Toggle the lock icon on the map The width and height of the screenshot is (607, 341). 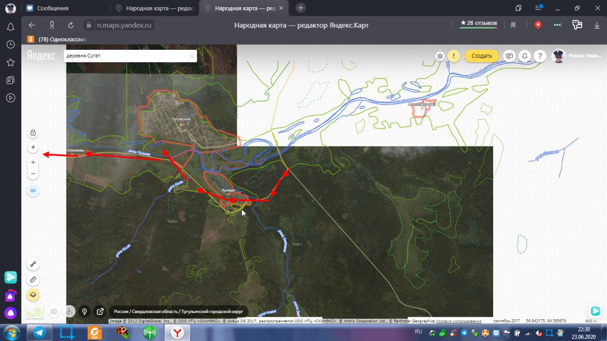pyautogui.click(x=33, y=133)
